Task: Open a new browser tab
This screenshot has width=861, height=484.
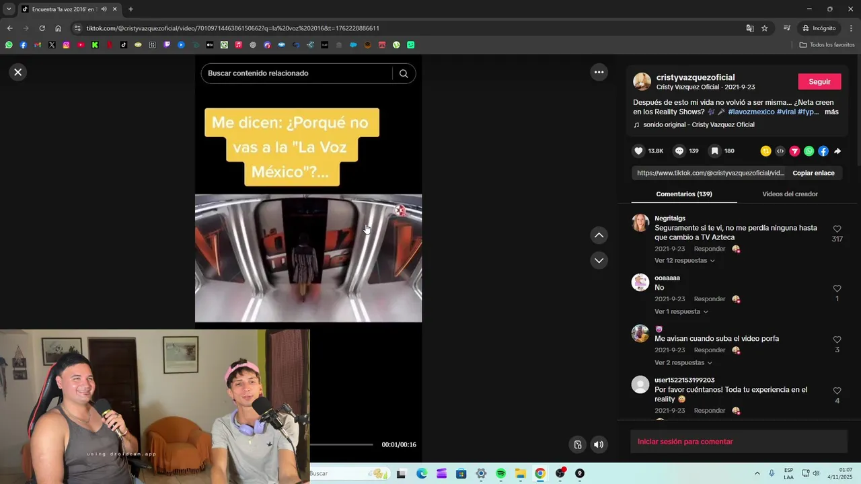Action: point(130,9)
